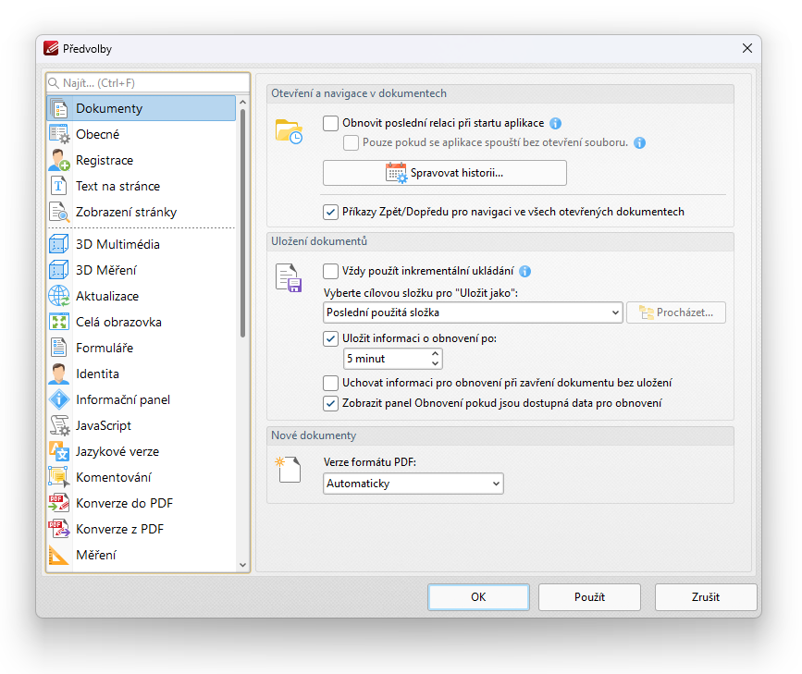Click info icon next to incremental saving
Image resolution: width=802 pixels, height=674 pixels.
click(524, 272)
